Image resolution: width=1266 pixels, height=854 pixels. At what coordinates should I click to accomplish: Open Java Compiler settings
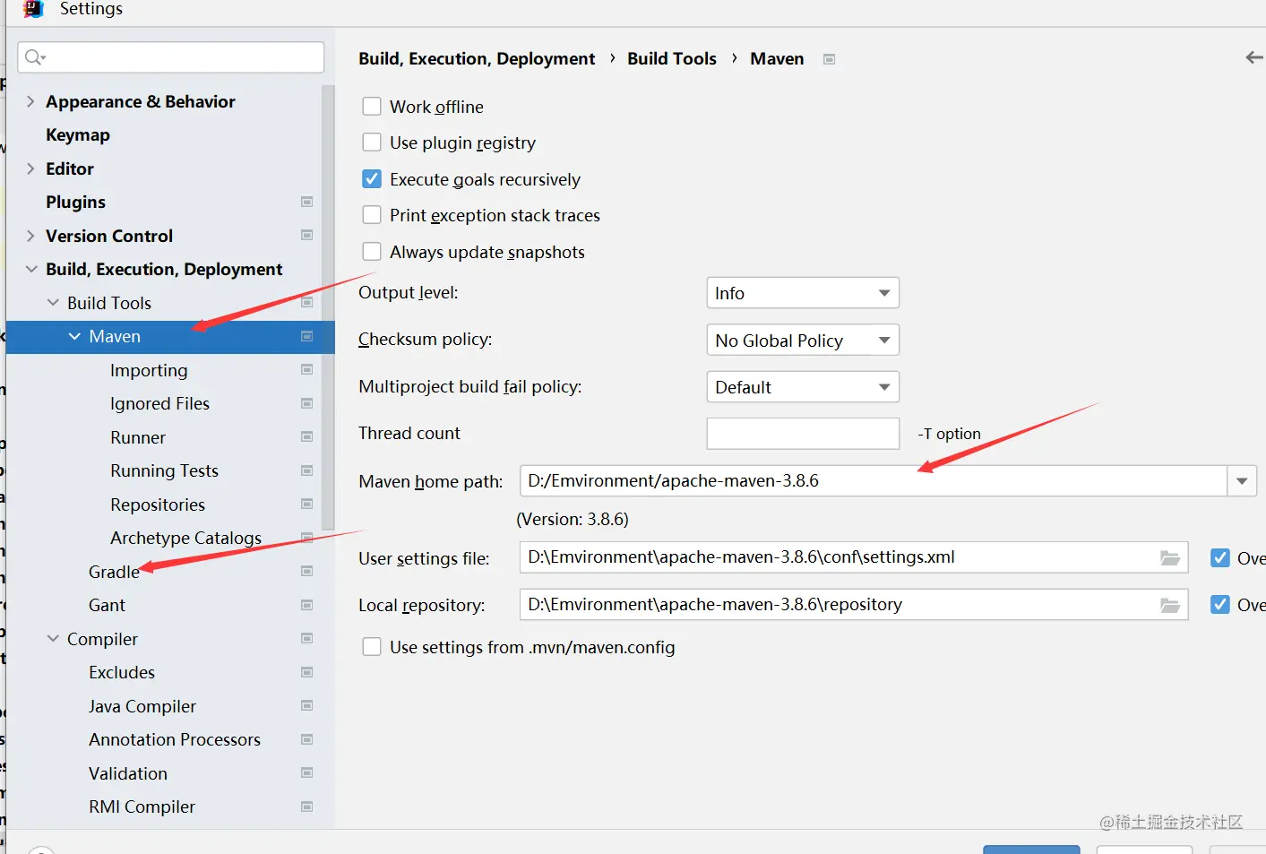tap(142, 706)
